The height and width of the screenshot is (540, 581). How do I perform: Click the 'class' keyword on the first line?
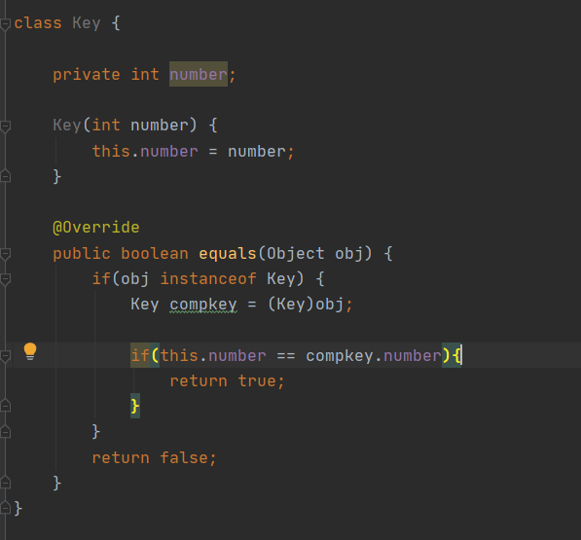click(x=38, y=23)
